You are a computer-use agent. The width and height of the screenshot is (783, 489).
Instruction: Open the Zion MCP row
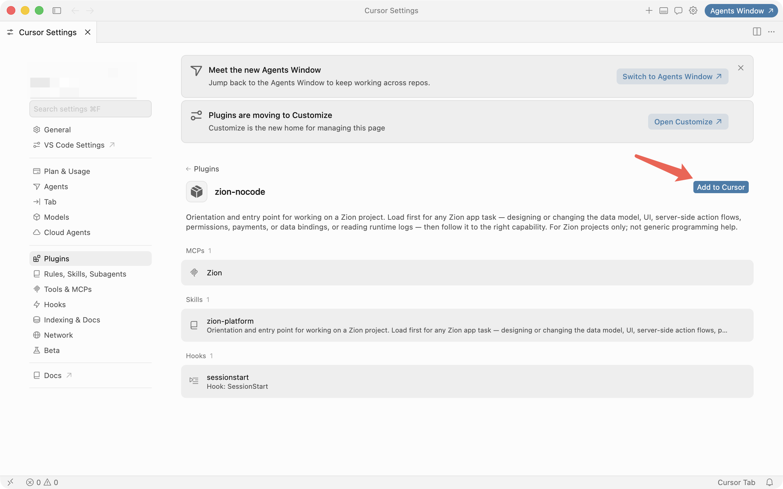pos(467,273)
